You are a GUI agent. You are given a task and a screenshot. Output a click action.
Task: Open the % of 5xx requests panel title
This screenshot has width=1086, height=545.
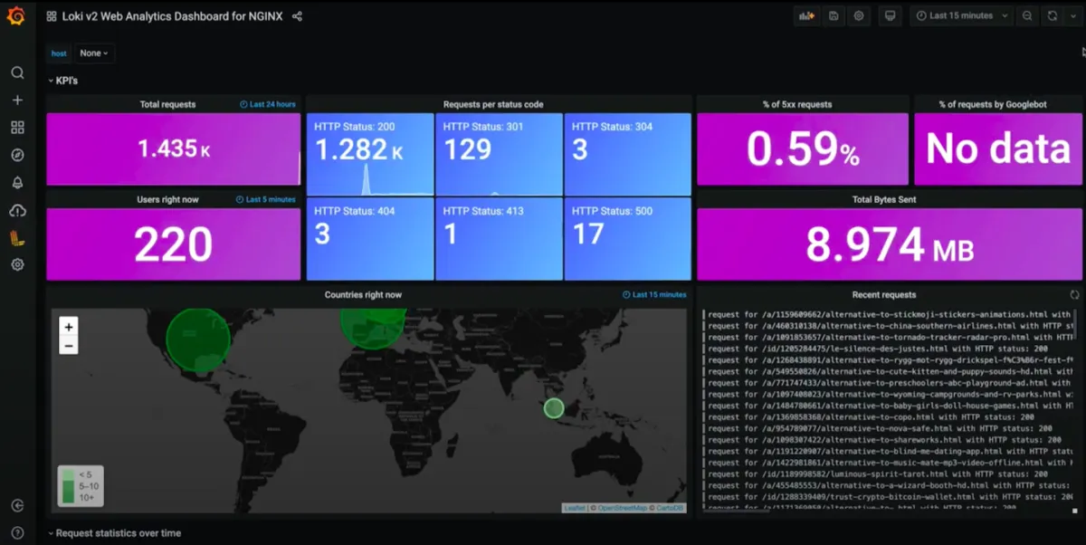[797, 104]
